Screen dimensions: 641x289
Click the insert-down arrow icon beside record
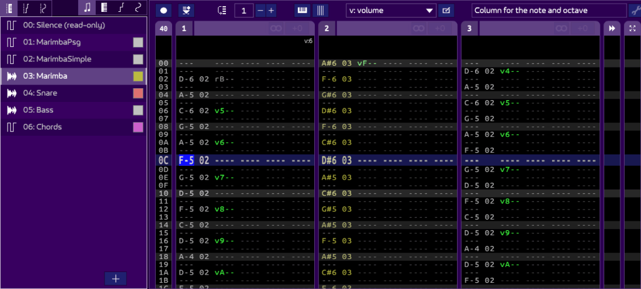(185, 10)
